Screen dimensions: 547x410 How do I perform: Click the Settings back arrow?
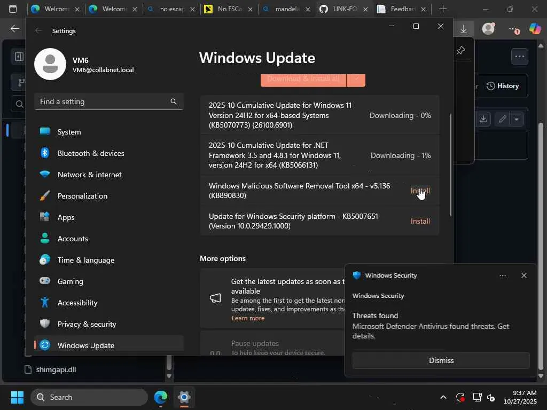click(x=38, y=30)
